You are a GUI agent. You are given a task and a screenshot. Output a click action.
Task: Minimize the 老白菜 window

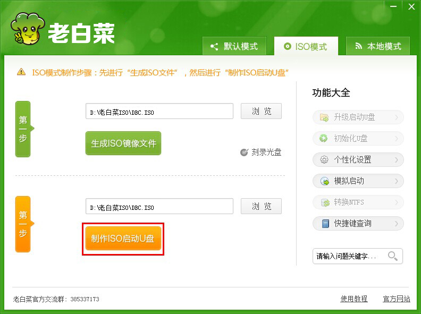(393, 6)
